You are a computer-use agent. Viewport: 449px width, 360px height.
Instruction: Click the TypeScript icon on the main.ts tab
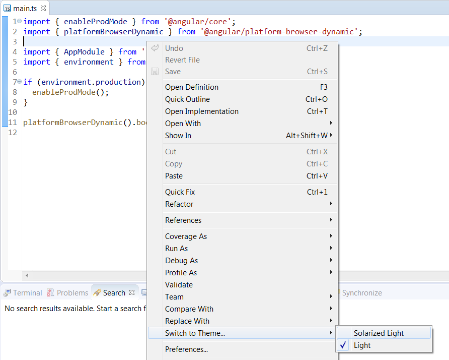(7, 8)
